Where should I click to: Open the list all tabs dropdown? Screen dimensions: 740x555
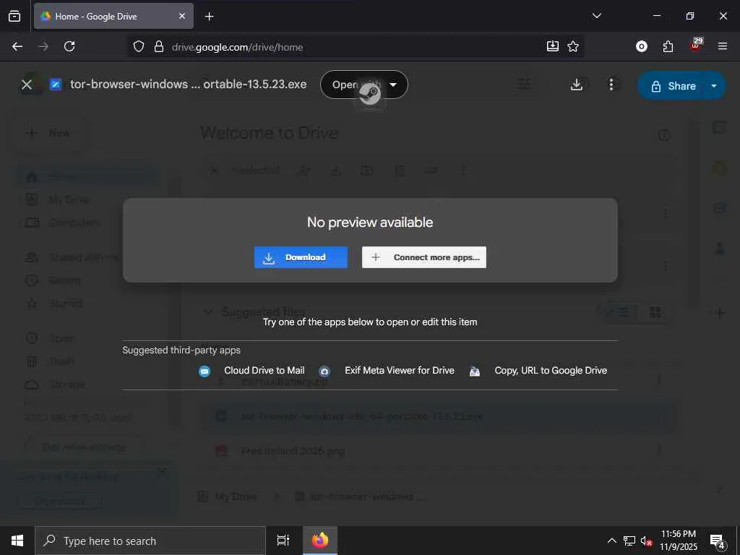(597, 16)
